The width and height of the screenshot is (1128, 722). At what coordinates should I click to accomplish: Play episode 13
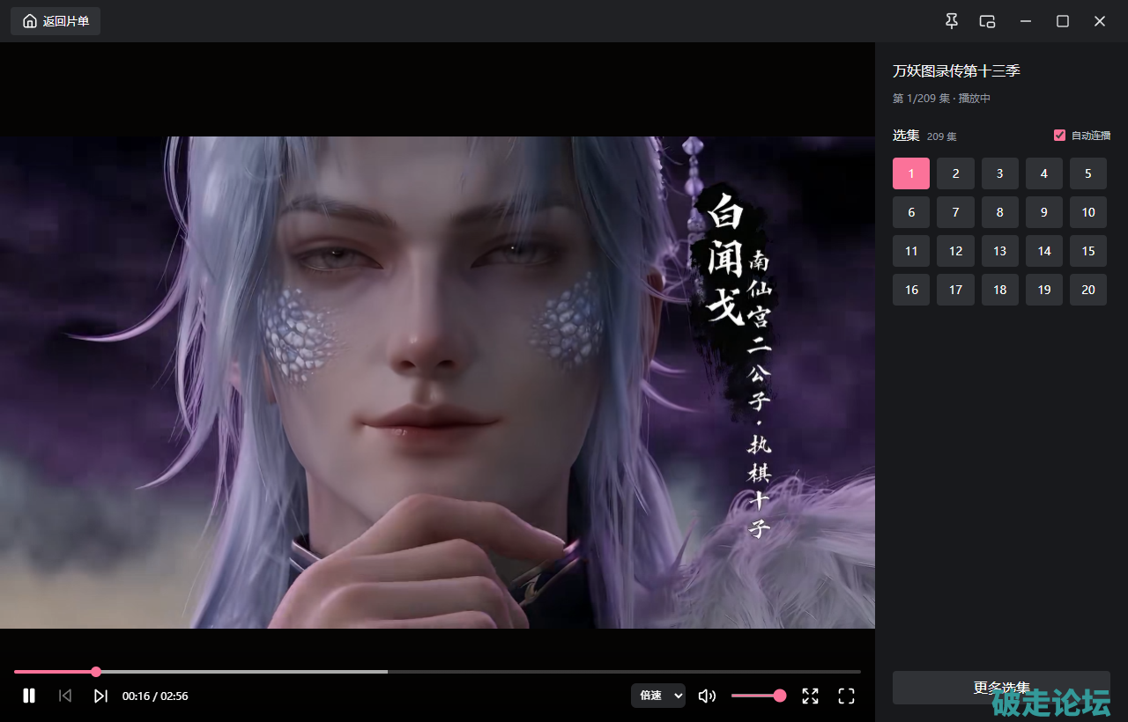[1000, 251]
